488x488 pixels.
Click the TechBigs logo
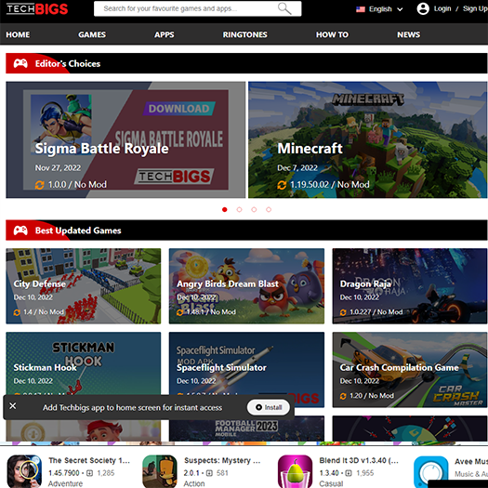tap(37, 8)
